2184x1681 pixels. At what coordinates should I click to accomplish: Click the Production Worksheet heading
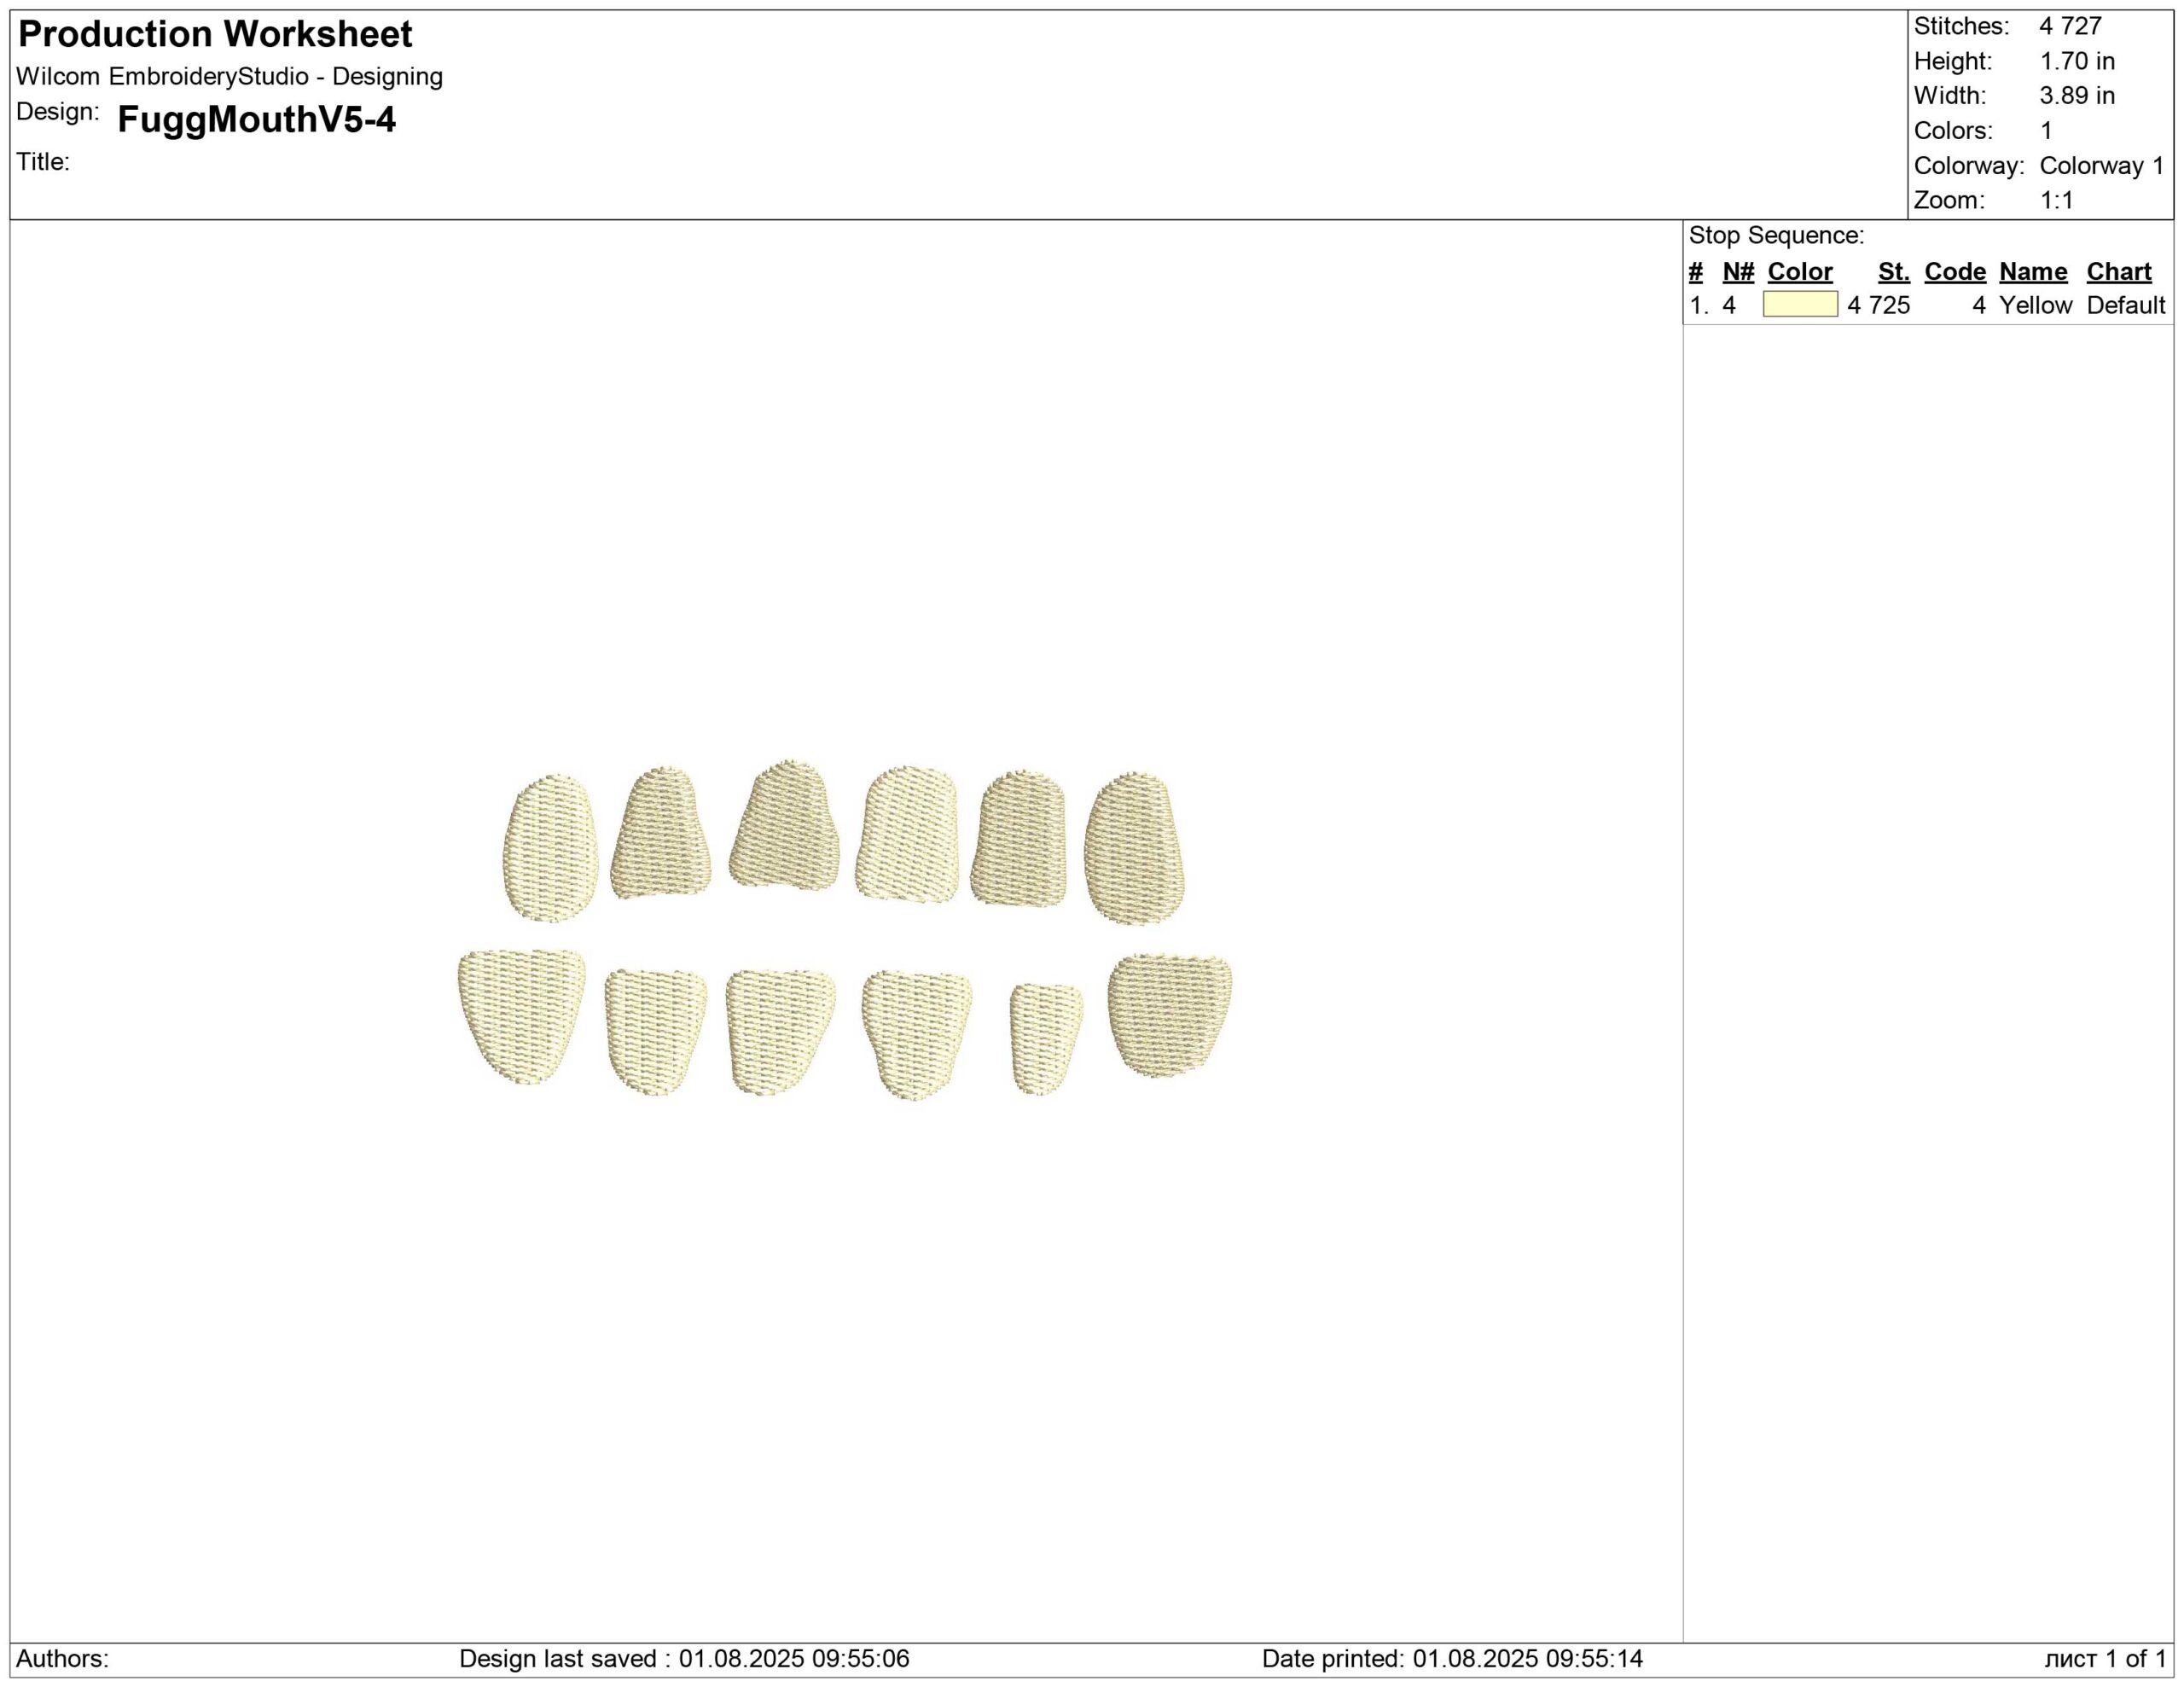(x=215, y=35)
